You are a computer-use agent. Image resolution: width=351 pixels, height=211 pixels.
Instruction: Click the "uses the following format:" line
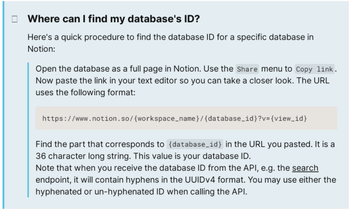tap(85, 92)
